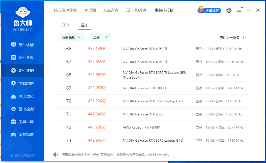Select rank 69 row number
The width and height of the screenshot is (266, 163).
[69, 88]
